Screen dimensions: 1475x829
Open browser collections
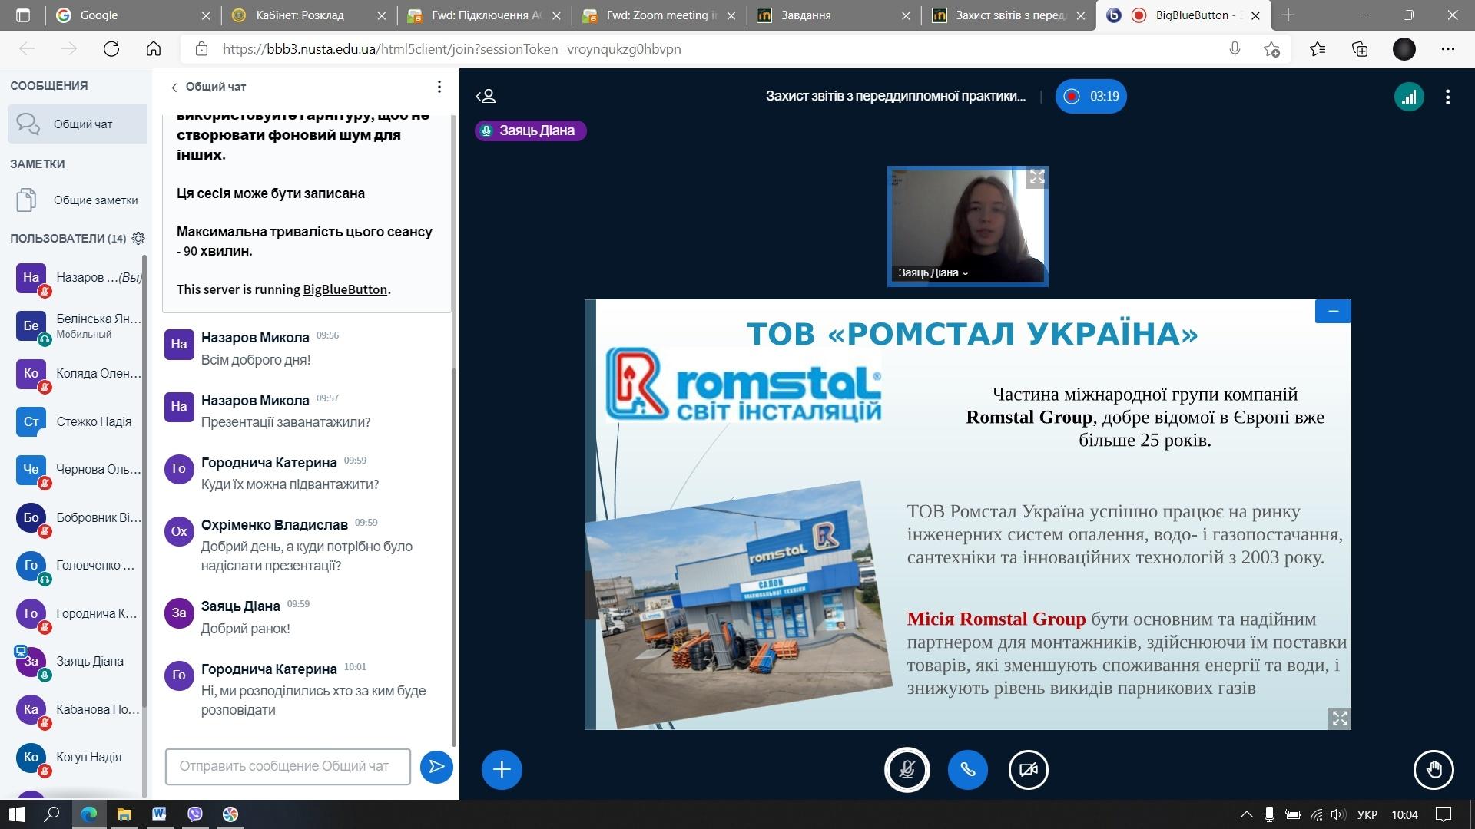[1360, 49]
